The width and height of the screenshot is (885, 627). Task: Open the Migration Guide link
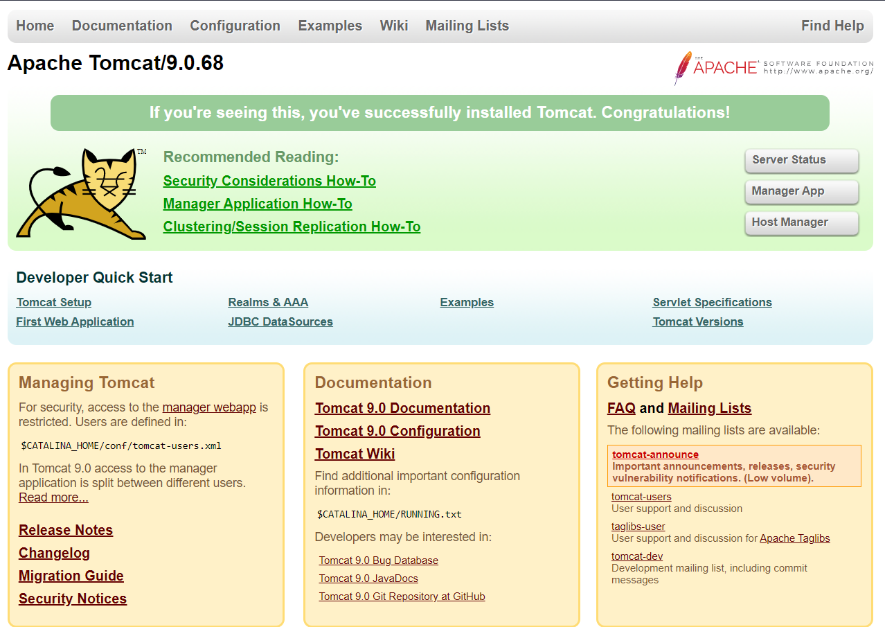pyautogui.click(x=71, y=576)
